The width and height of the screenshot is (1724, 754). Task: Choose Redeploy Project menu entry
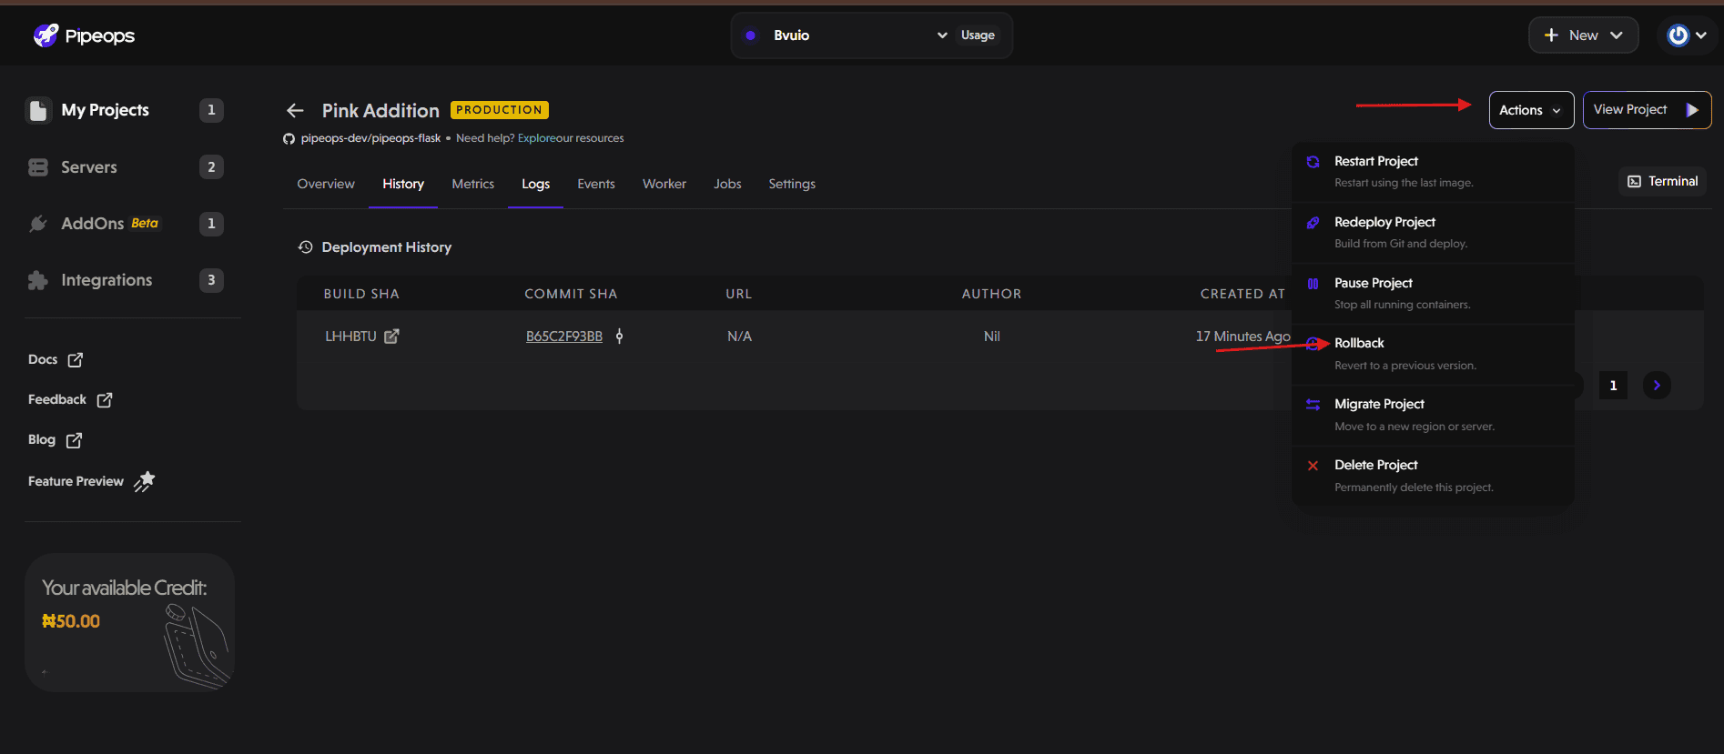[1433, 233]
